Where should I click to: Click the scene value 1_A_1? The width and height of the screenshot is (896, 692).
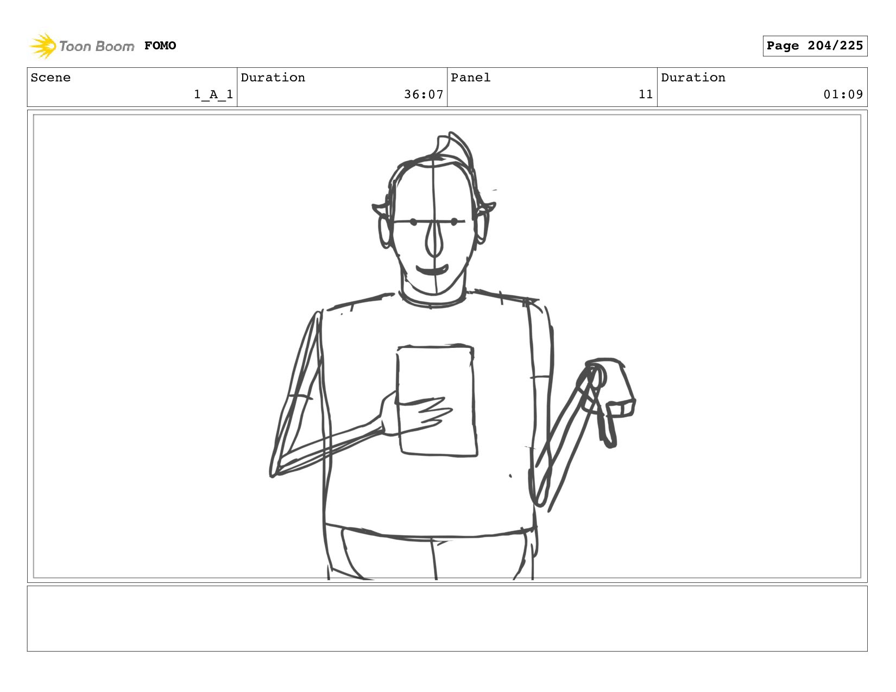click(x=213, y=94)
